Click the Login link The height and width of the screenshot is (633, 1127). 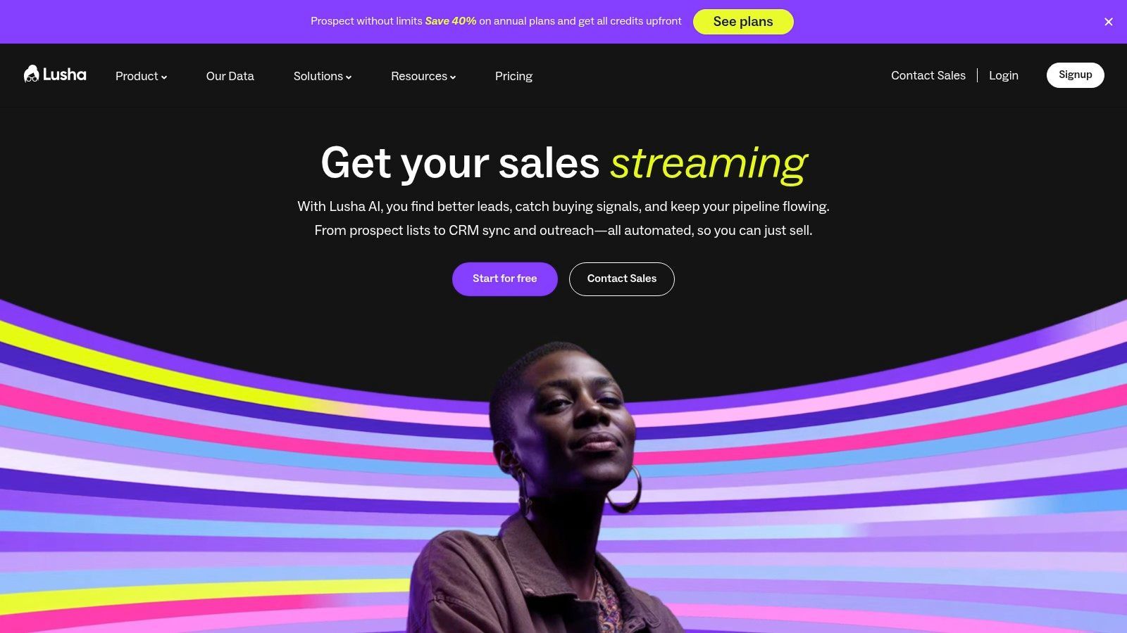click(1004, 75)
